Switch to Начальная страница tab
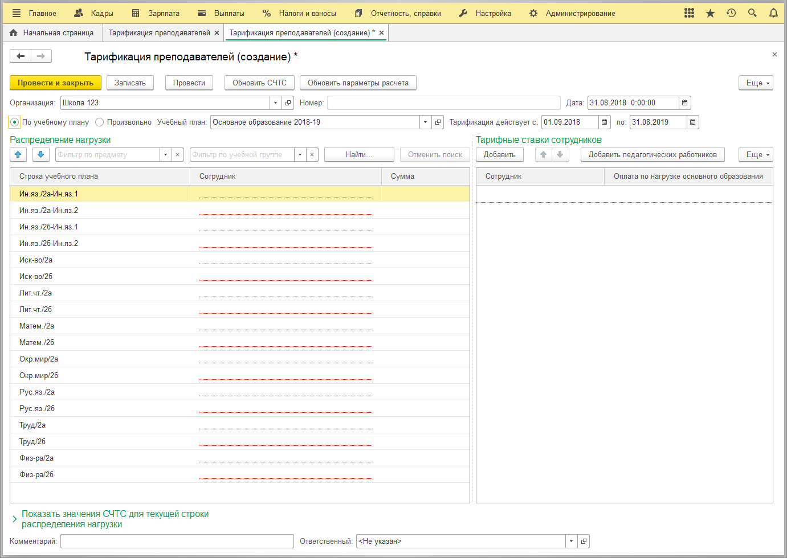Image resolution: width=787 pixels, height=558 pixels. [52, 33]
